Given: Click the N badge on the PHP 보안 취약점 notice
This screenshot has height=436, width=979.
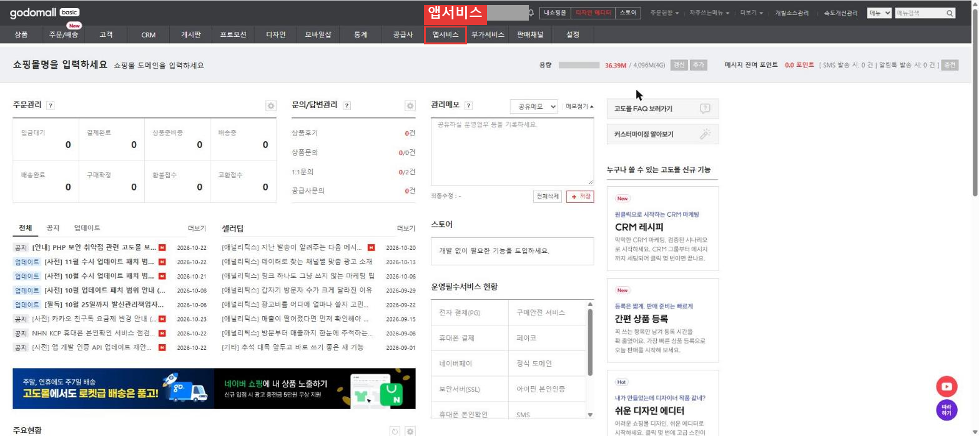Looking at the screenshot, I should pos(162,247).
